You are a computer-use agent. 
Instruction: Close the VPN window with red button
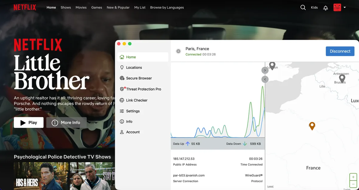point(119,44)
